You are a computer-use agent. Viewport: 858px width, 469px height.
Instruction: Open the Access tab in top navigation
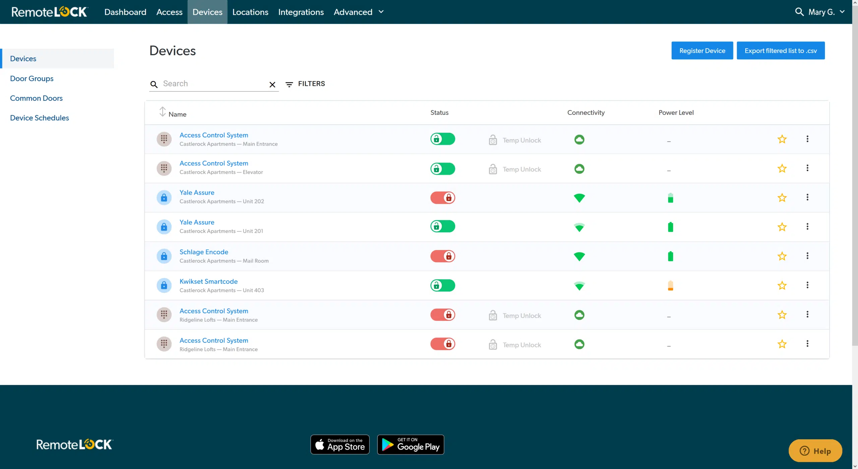(169, 12)
